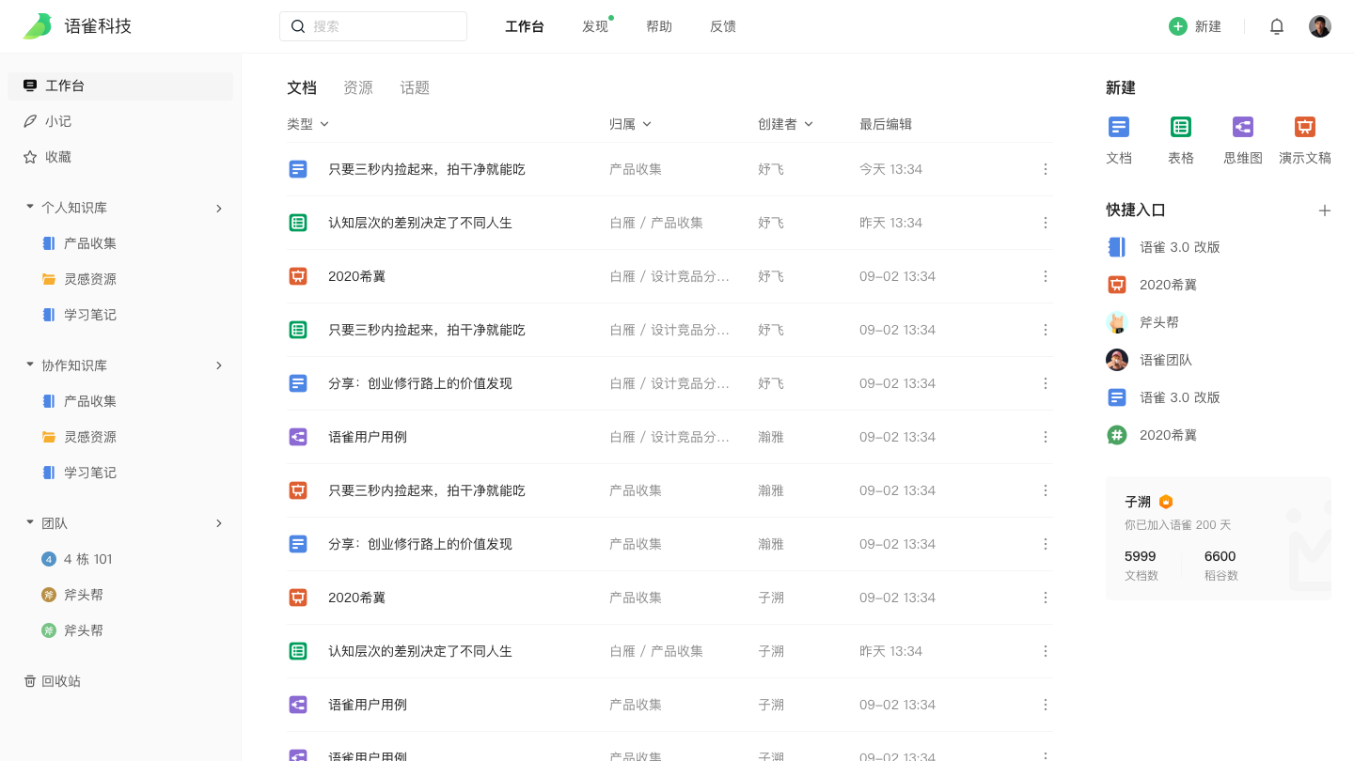Collapse the 个人知识库 section triangle
The width and height of the screenshot is (1354, 761).
point(30,207)
